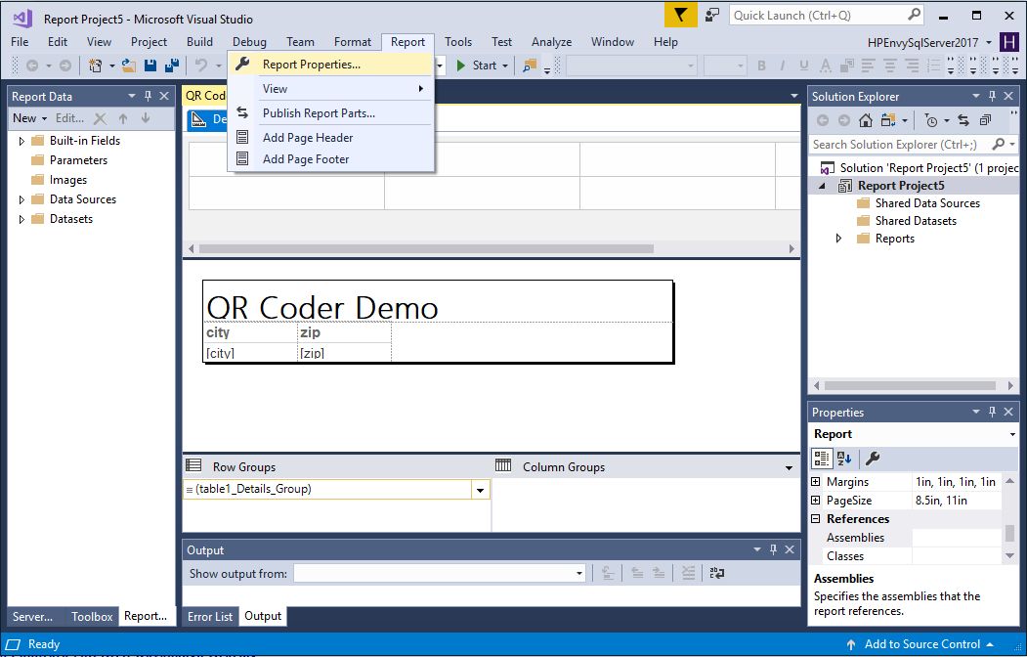The width and height of the screenshot is (1027, 657).
Task: Click the Navigate Forward toolbar icon
Action: tap(65, 66)
